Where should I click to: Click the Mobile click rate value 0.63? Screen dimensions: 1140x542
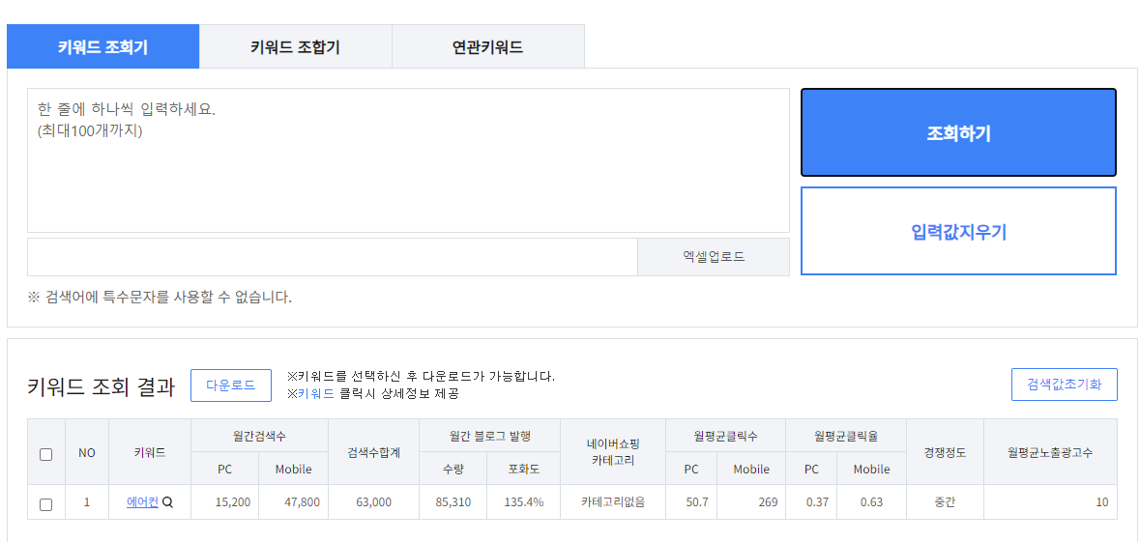tap(872, 502)
